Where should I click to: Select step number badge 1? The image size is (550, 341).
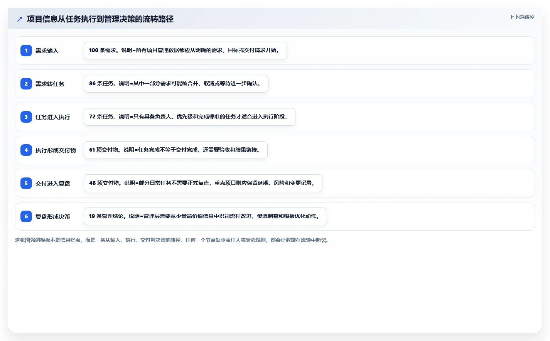26,51
